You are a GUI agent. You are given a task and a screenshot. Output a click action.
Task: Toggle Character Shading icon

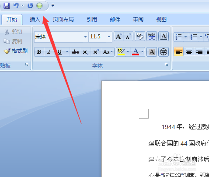[x=152, y=52]
